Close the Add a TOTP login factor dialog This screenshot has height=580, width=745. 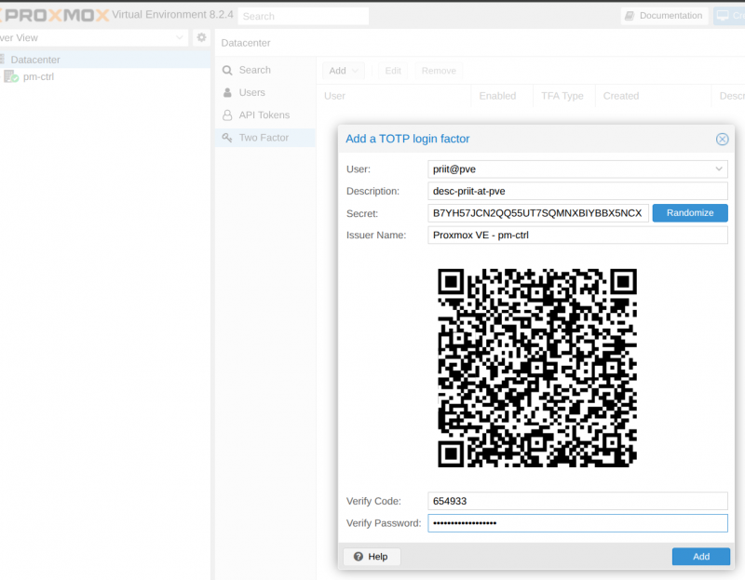coord(722,139)
